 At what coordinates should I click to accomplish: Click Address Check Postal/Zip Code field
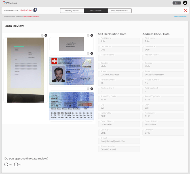pyautogui.click(x=163, y=99)
